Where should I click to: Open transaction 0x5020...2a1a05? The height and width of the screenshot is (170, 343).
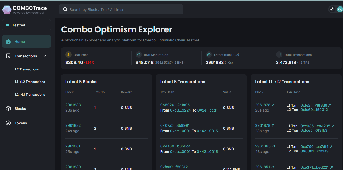175,105
